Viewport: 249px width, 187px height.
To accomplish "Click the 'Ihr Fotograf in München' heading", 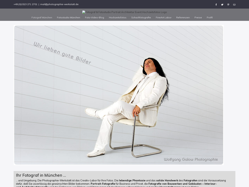I will [x=41, y=175].
